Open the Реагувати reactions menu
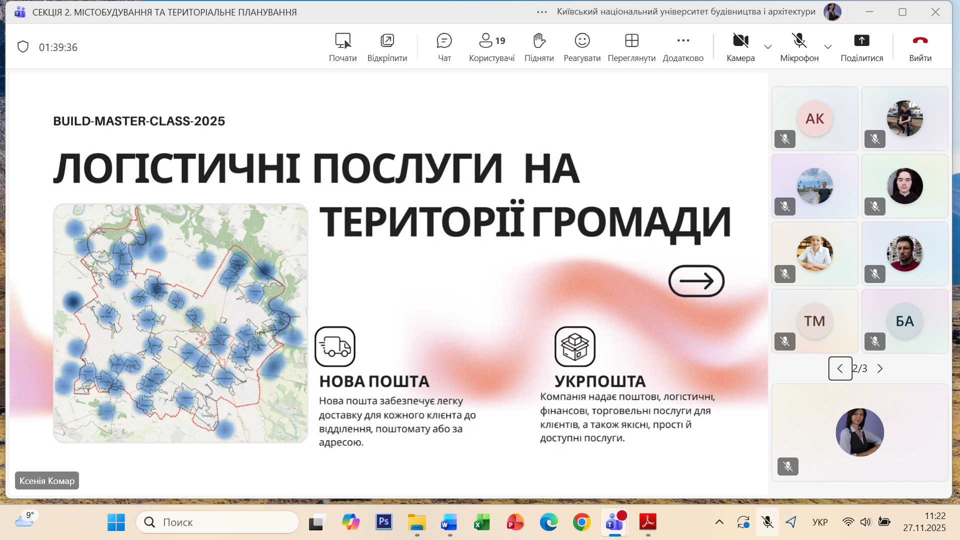Screen dimensions: 960x540 click(582, 47)
